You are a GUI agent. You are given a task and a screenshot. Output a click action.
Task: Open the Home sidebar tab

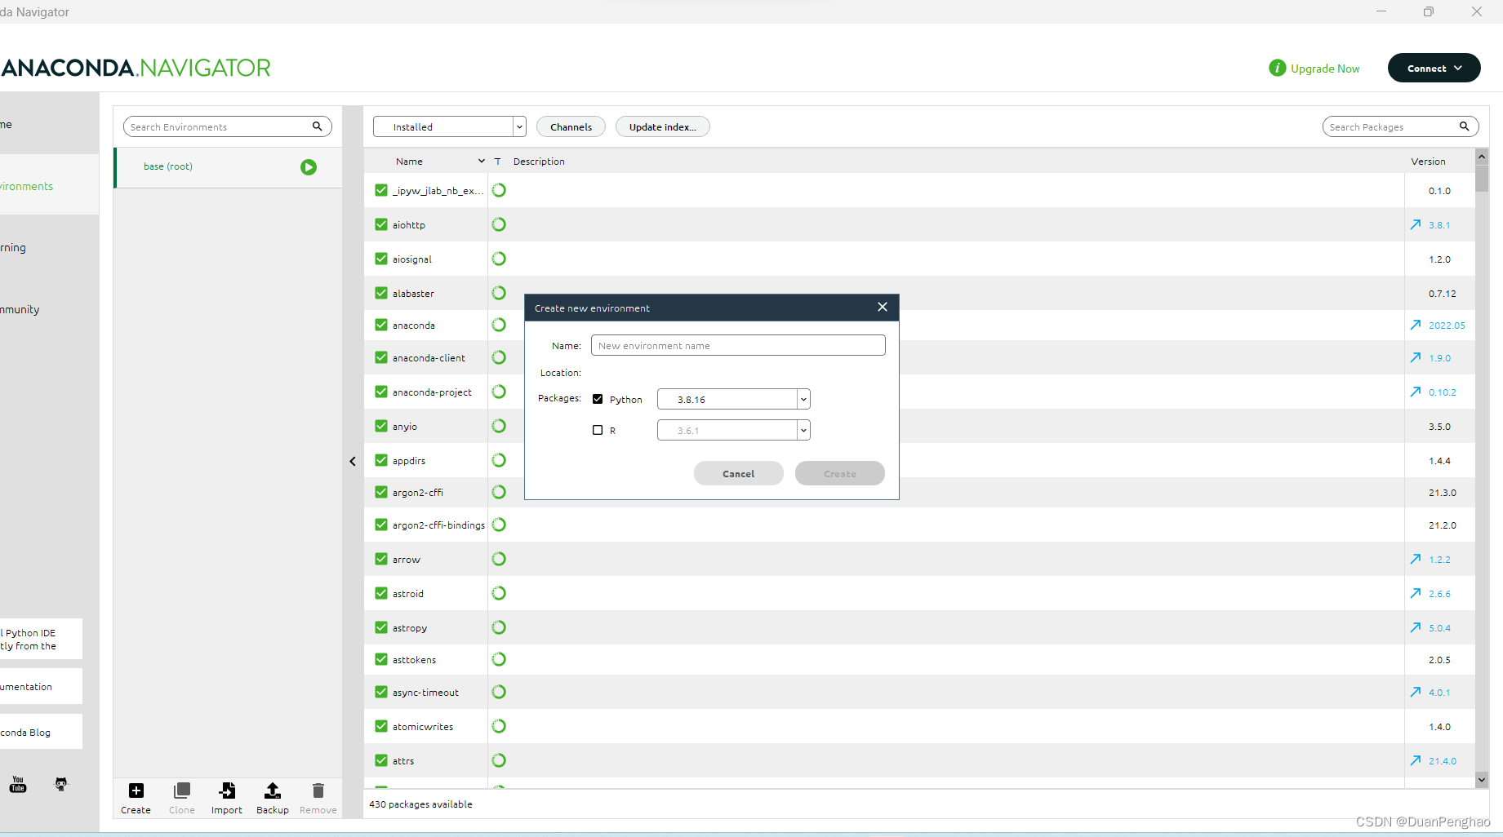49,124
